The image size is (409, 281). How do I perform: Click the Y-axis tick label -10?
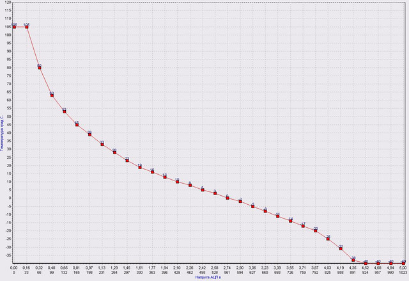coord(8,214)
